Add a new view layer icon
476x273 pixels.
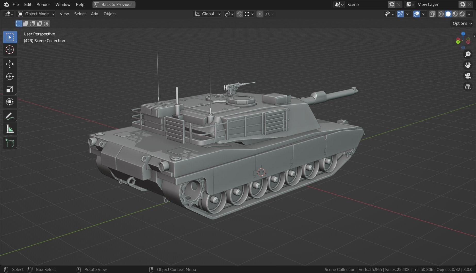pos(462,4)
